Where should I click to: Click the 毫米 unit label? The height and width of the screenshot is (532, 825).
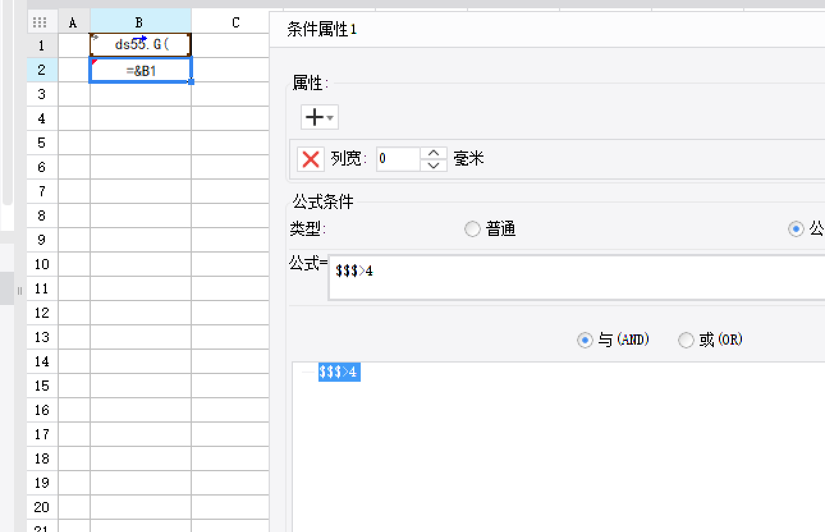(x=469, y=159)
